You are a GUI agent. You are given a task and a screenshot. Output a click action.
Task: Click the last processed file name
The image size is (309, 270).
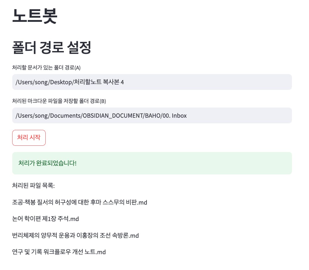point(59,252)
